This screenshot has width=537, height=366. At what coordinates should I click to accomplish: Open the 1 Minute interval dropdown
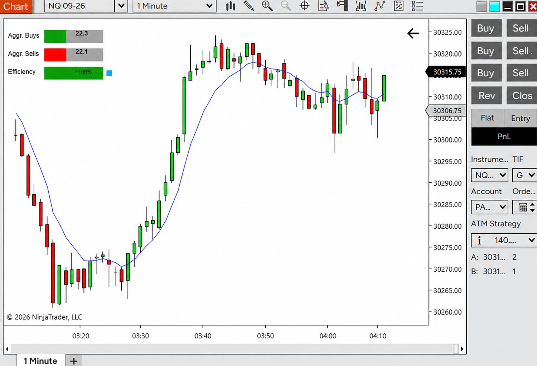pyautogui.click(x=174, y=6)
